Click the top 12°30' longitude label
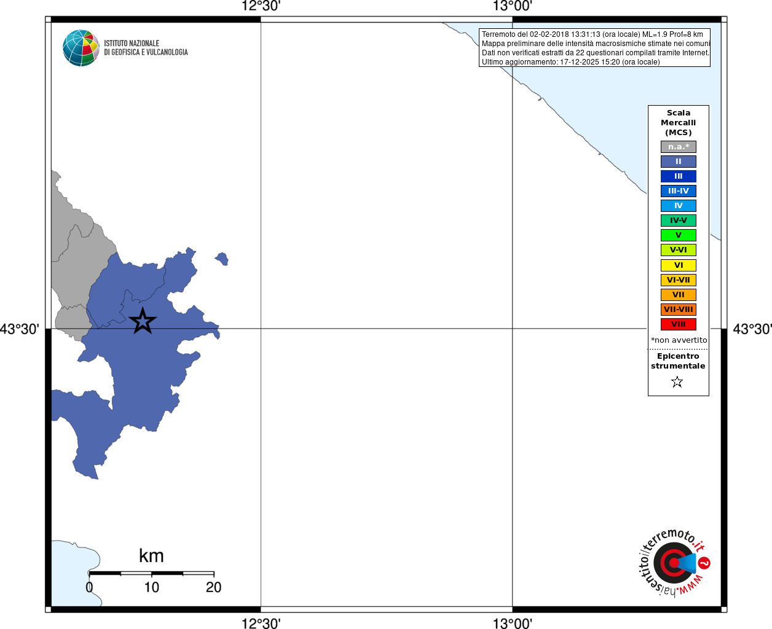 261,6
